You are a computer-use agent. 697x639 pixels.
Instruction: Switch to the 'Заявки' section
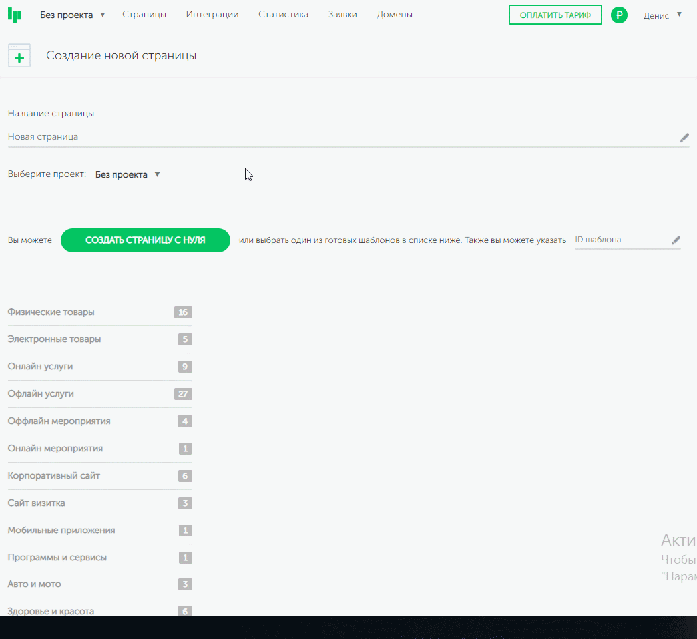point(342,15)
